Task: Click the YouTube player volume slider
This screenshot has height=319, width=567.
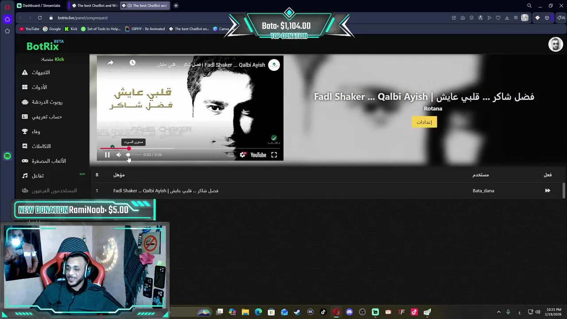Action: (x=133, y=155)
